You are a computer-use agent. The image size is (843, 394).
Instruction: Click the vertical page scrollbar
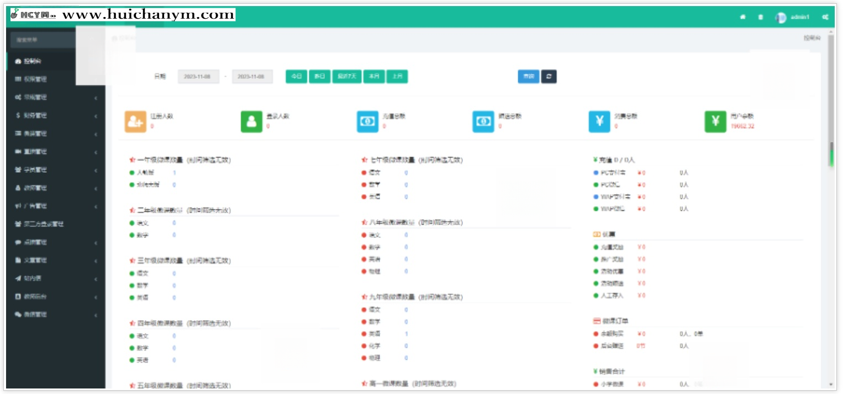coord(831,155)
